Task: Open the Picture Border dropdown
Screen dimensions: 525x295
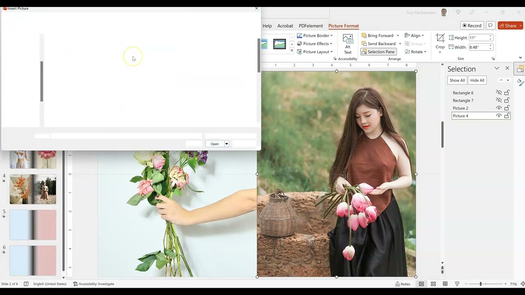Action: [x=315, y=36]
